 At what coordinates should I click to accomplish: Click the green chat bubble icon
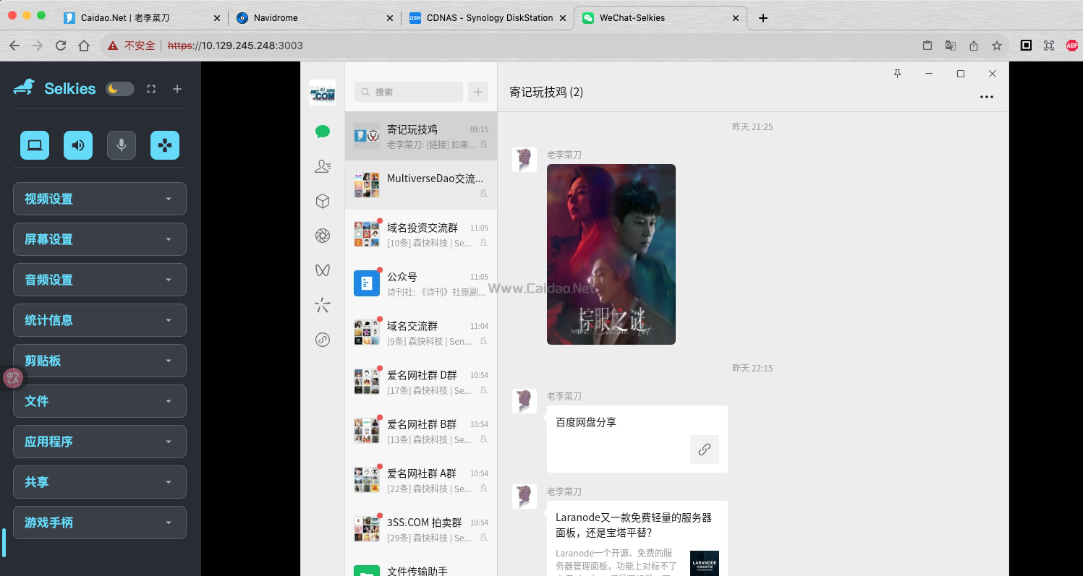click(323, 132)
